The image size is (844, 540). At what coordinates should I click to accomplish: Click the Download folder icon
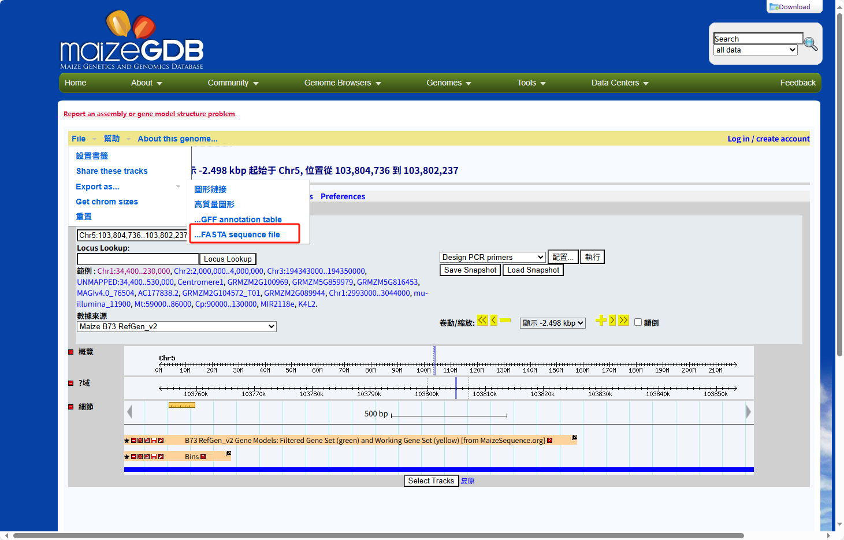pyautogui.click(x=774, y=7)
